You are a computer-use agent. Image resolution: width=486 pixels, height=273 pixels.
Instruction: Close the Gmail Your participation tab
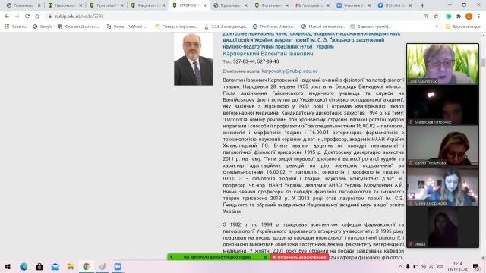[x=328, y=5]
